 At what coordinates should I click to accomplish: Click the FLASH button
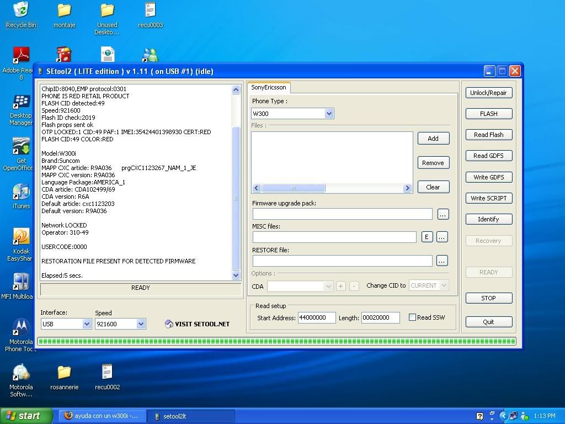tap(489, 114)
